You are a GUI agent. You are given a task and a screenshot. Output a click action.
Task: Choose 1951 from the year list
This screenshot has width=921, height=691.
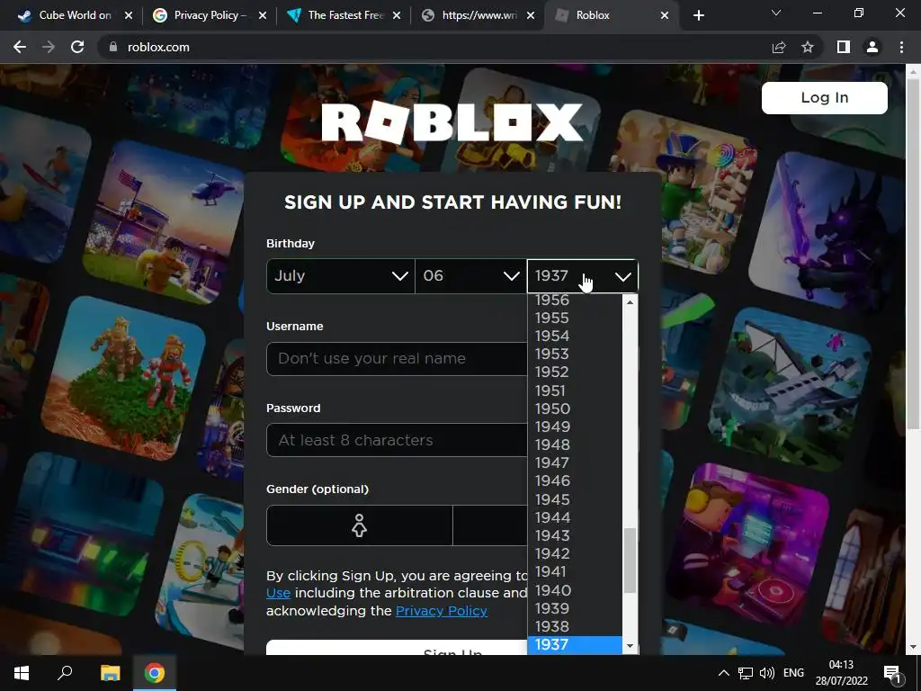click(x=575, y=390)
